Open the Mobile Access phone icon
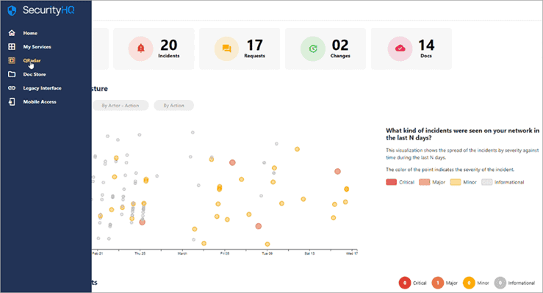 (12, 101)
